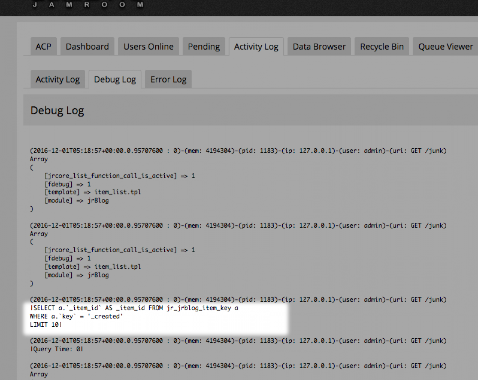Click the JAMROOM logo in header
The image size is (478, 380).
pyautogui.click(x=88, y=5)
